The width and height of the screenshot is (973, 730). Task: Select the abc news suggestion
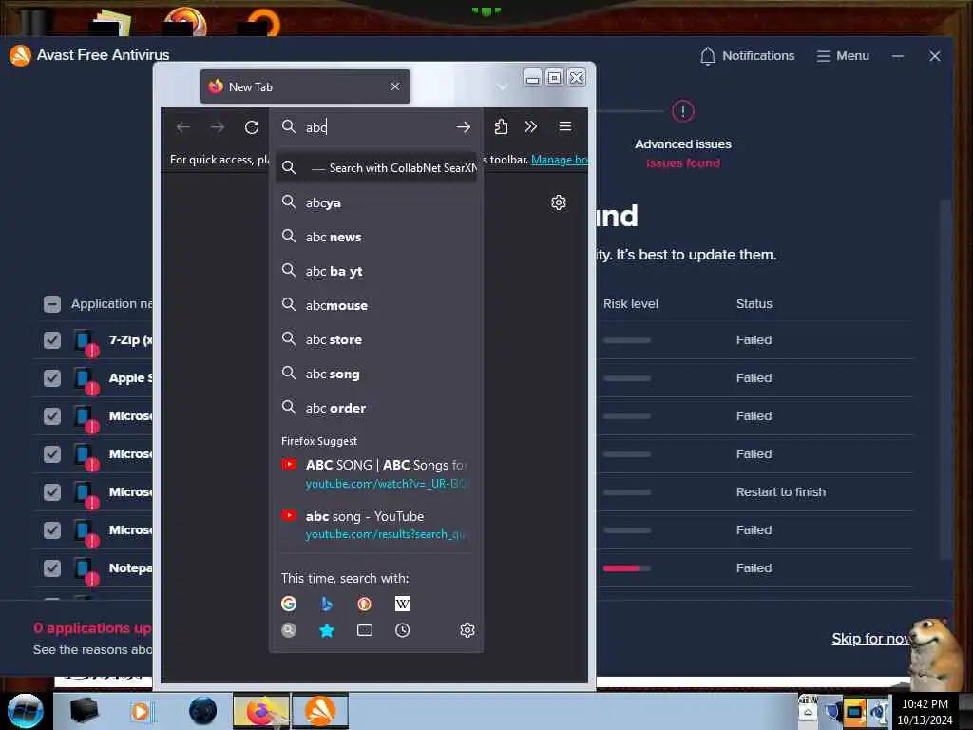point(376,237)
